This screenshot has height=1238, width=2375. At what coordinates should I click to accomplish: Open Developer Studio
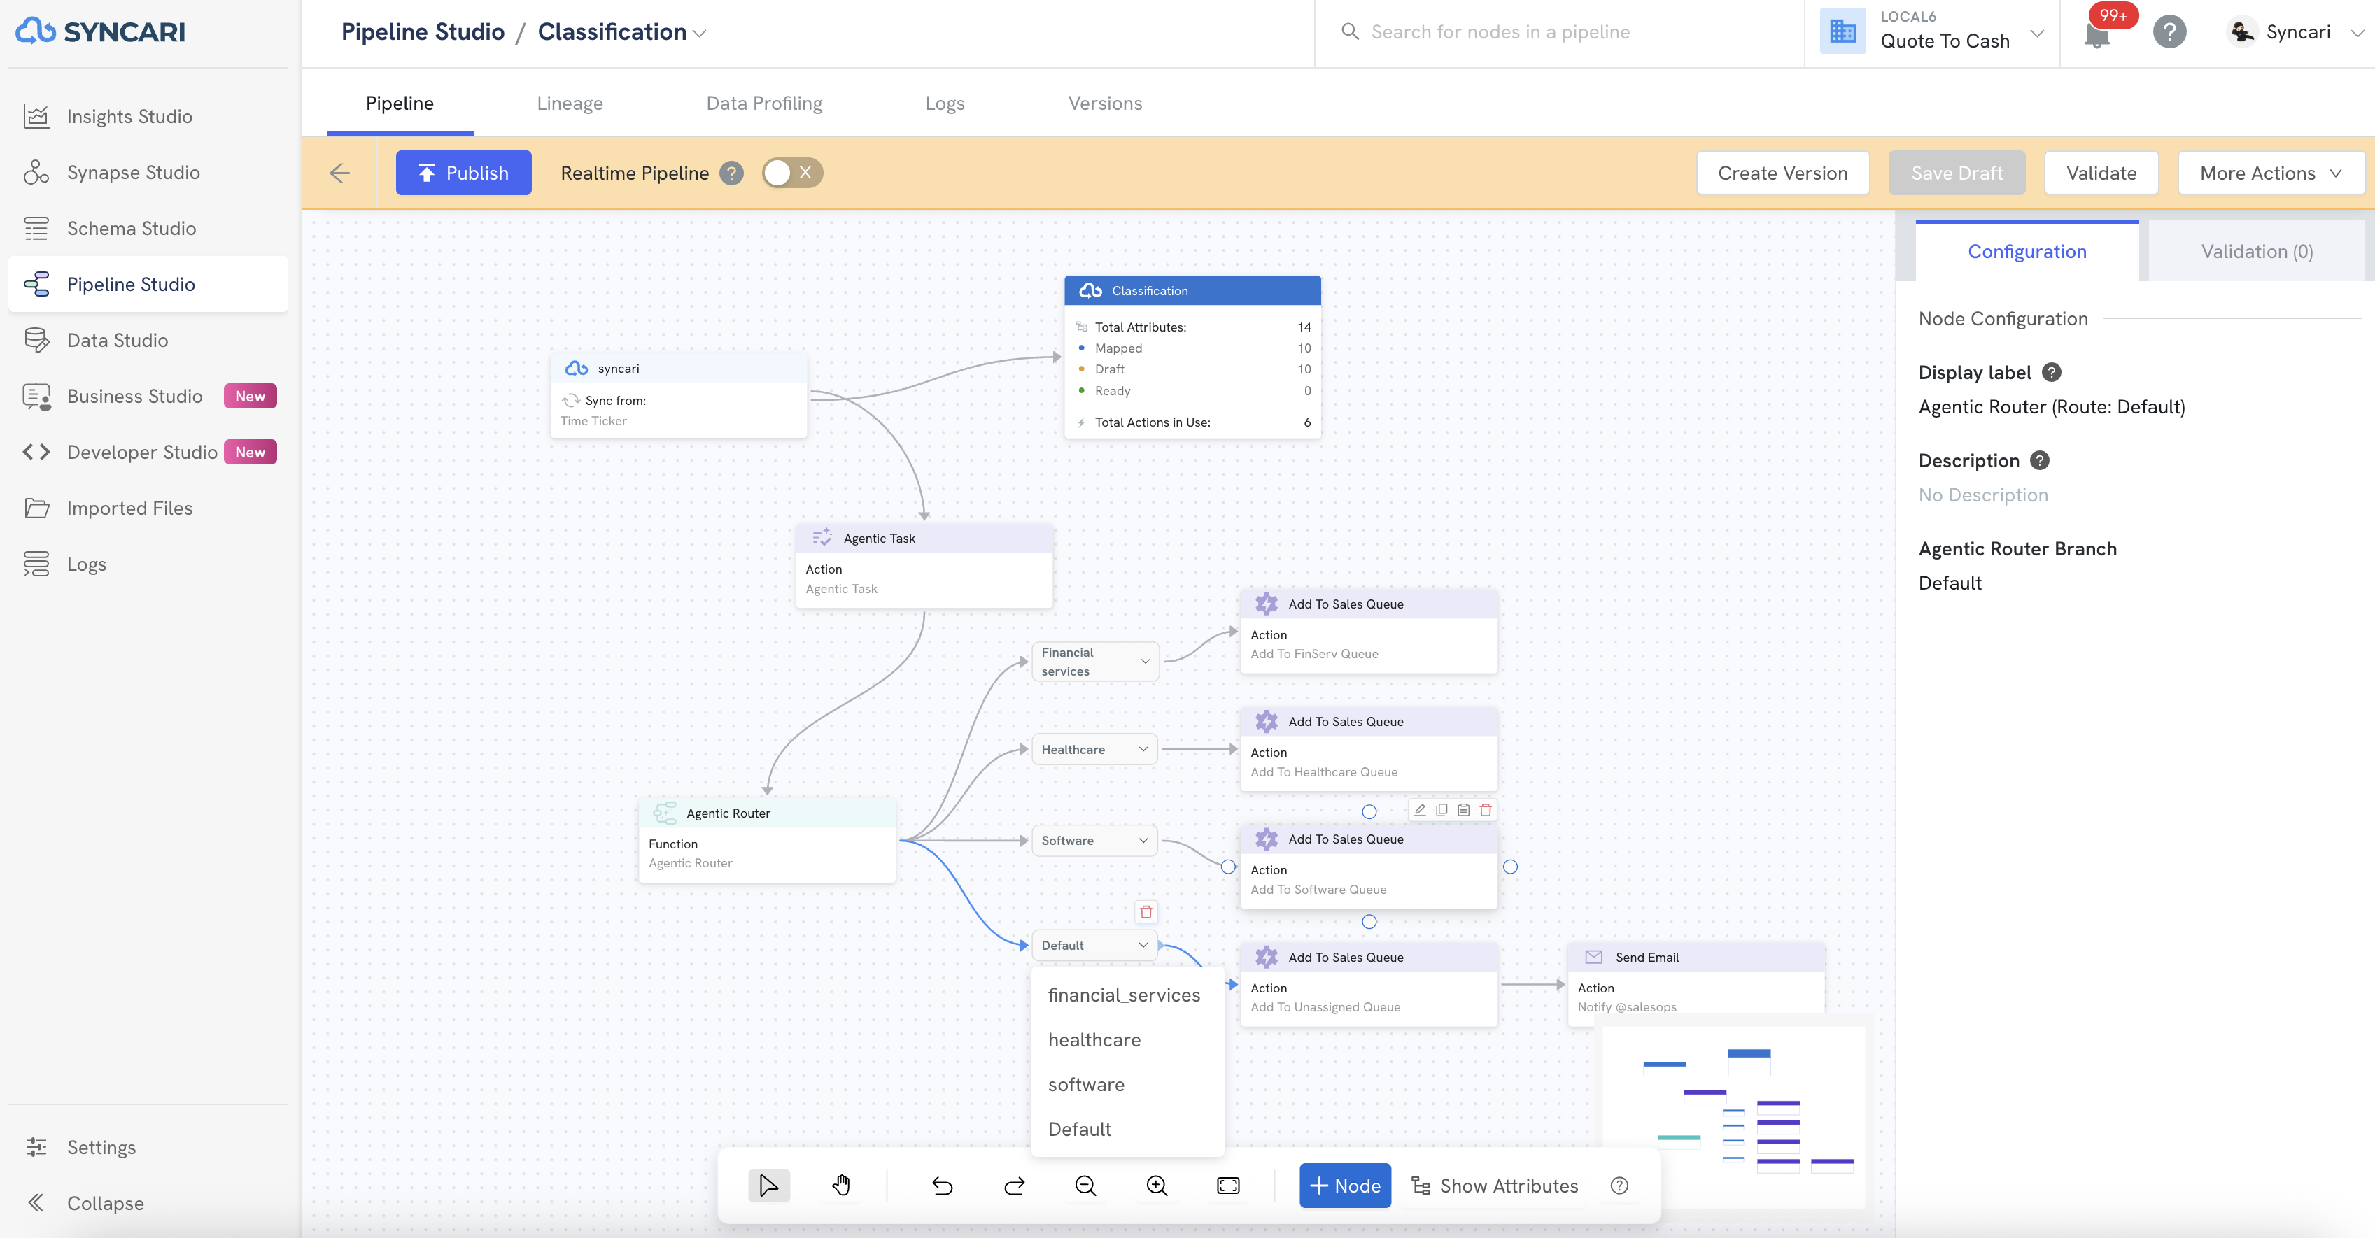click(x=148, y=452)
